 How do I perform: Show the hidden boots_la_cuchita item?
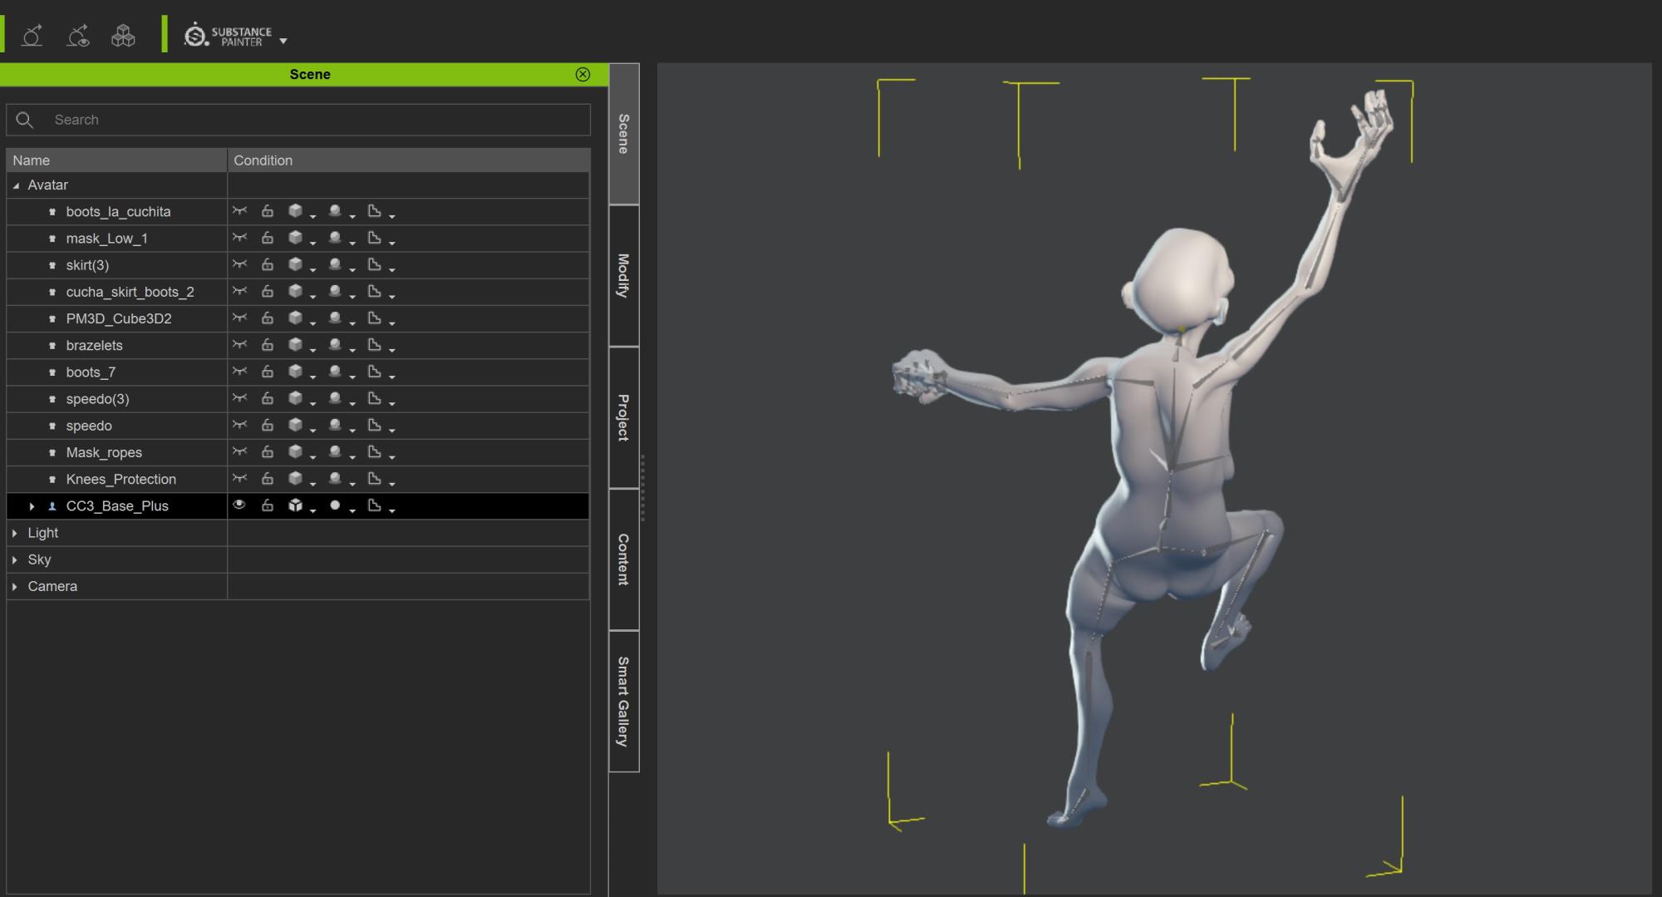[x=239, y=211]
